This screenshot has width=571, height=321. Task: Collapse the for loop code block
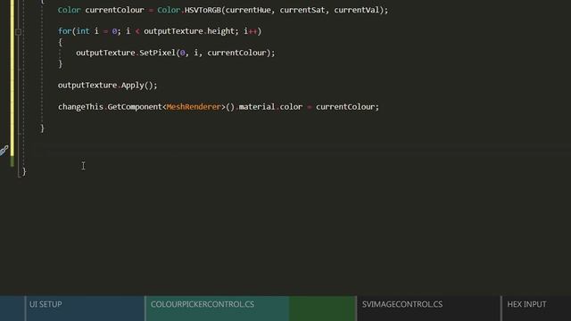pyautogui.click(x=18, y=32)
